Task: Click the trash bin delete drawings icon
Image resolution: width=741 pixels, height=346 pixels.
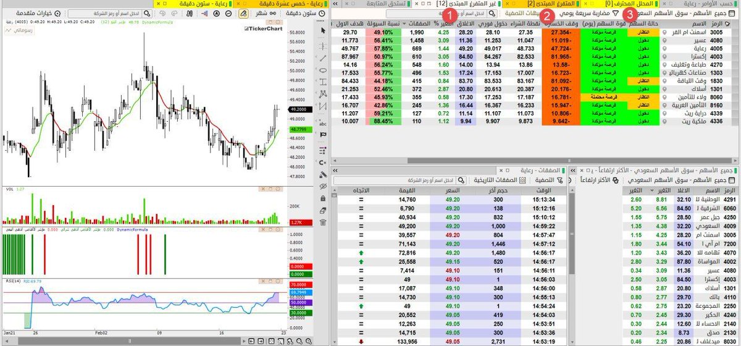Action: (x=323, y=222)
